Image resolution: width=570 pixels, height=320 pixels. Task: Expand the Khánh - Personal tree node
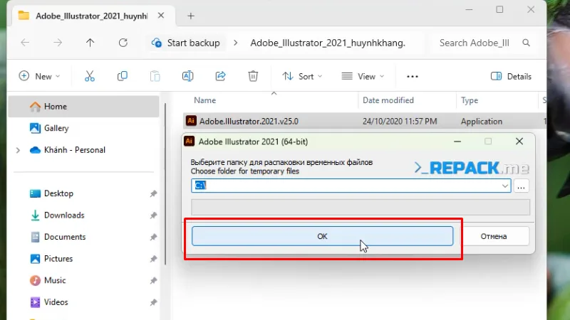point(18,150)
